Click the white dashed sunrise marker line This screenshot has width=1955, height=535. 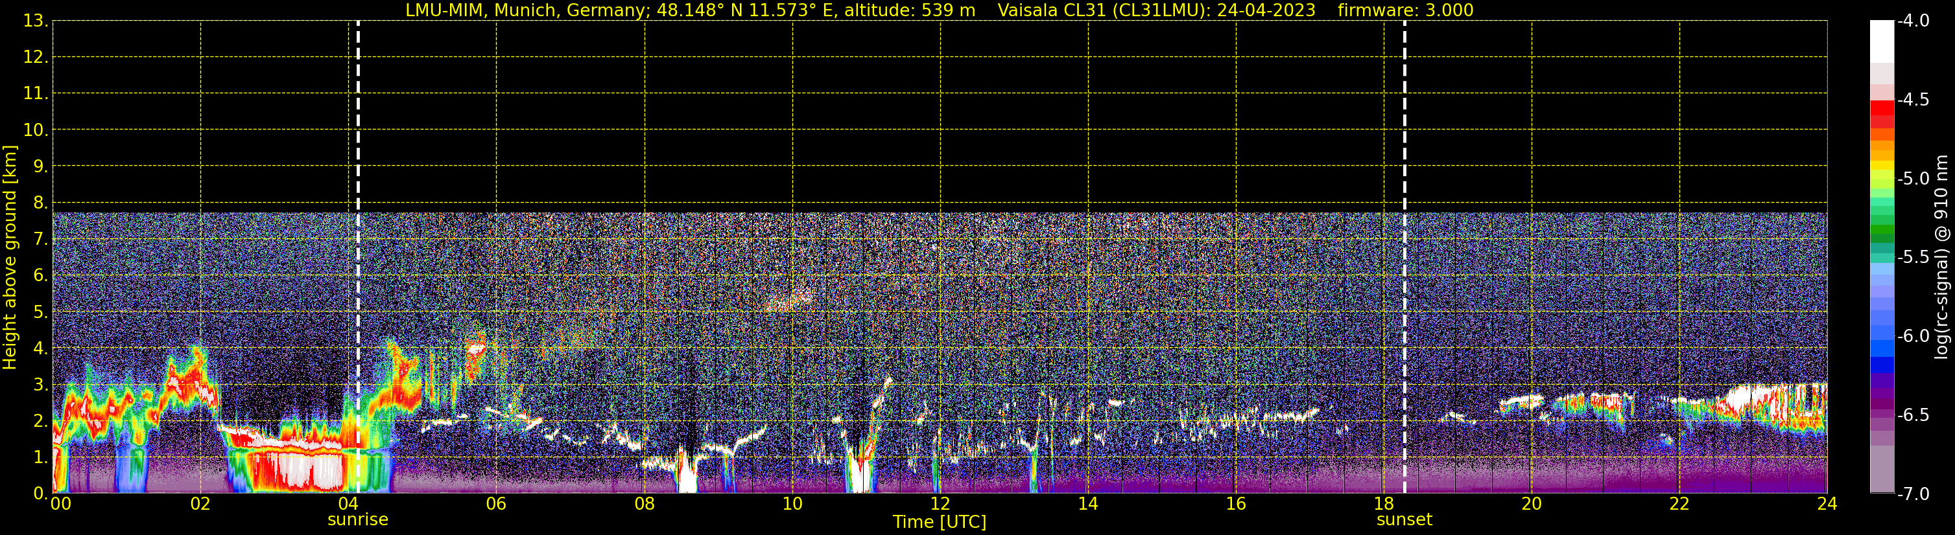point(358,257)
